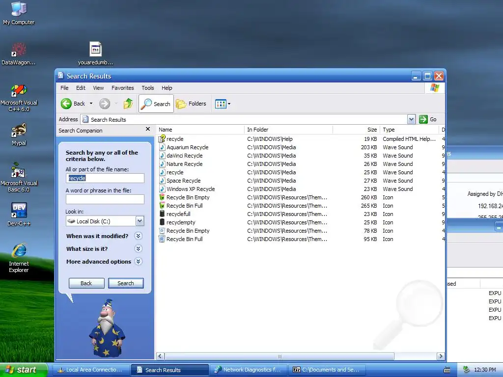Viewport: 503px width, 377px height.
Task: Click the Windows start button
Action: pos(23,370)
